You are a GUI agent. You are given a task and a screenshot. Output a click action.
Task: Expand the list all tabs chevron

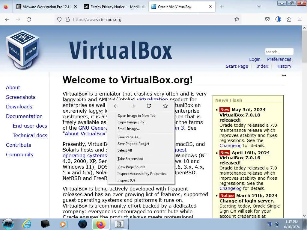pos(259,7)
